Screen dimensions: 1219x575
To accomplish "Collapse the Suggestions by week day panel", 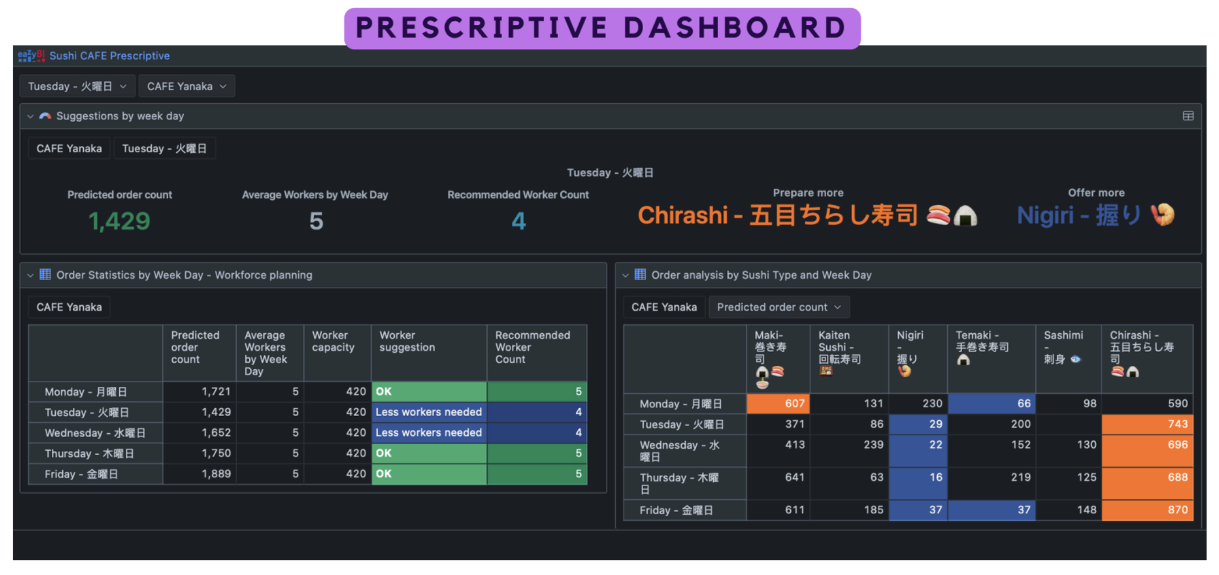I will click(30, 116).
